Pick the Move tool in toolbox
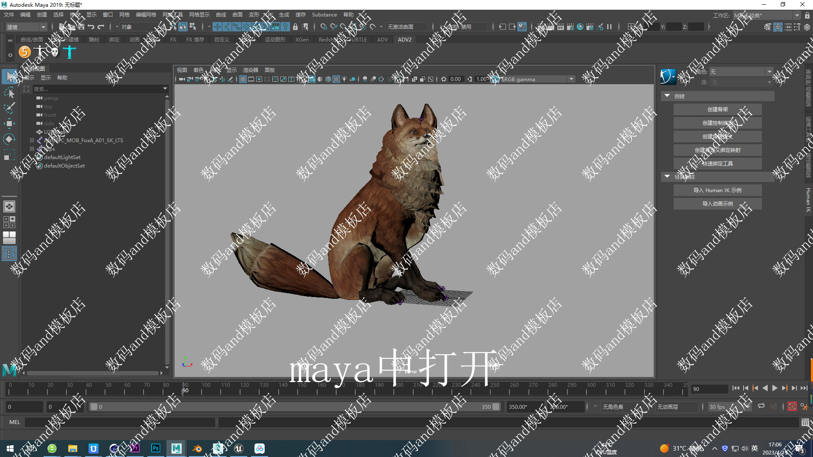The height and width of the screenshot is (457, 813). pyautogui.click(x=9, y=124)
